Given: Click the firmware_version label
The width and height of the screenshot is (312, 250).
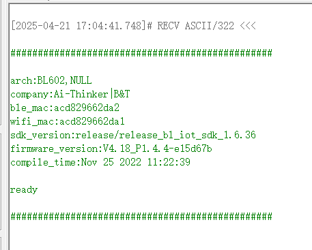Looking at the screenshot, I should pos(54,149).
